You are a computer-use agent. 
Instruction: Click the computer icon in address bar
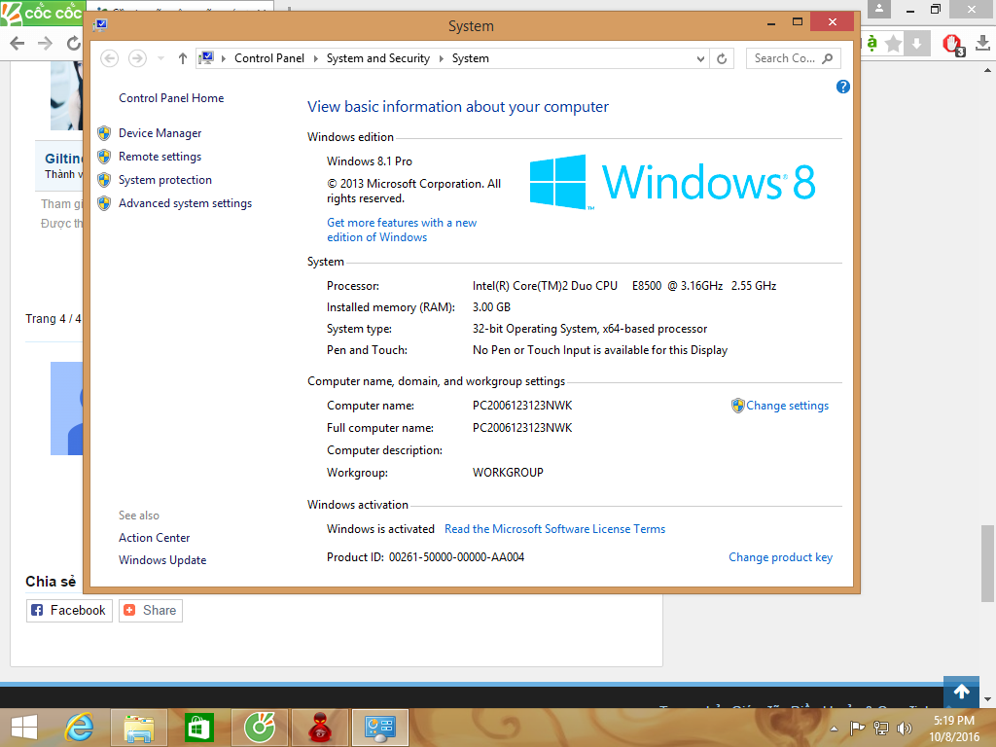pos(206,58)
